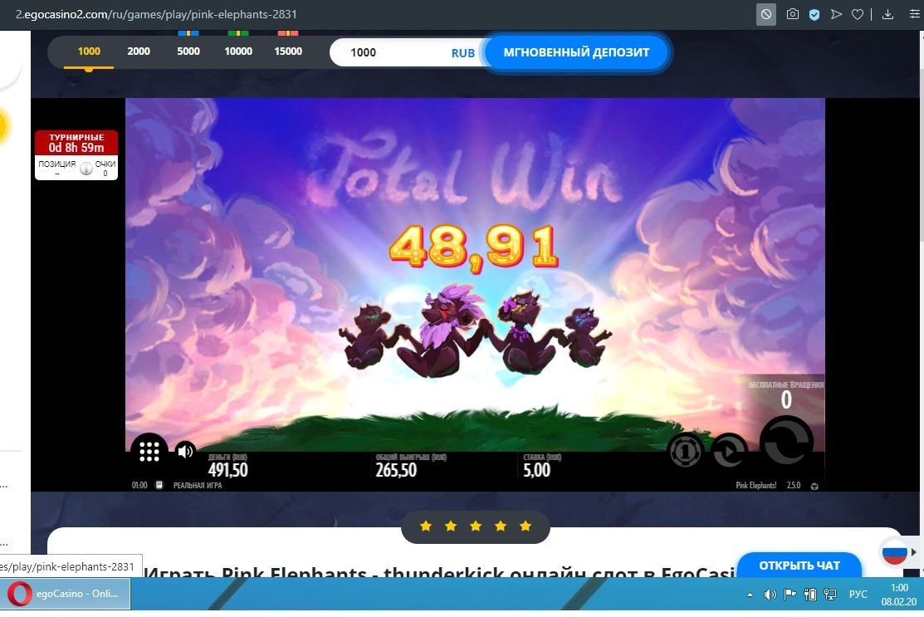Click the browser snapshot camera icon
Screen dimensions: 924x617
(x=793, y=14)
